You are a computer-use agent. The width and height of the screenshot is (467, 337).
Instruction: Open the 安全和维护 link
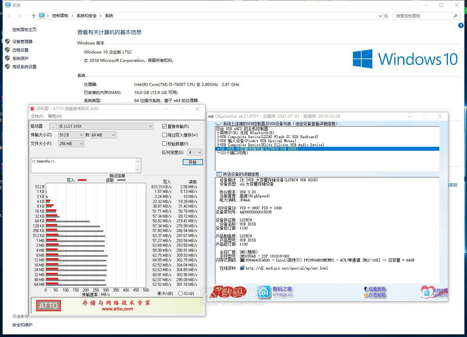22,325
